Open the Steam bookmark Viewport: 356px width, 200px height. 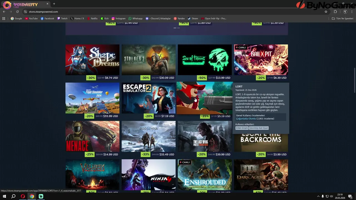[193, 19]
